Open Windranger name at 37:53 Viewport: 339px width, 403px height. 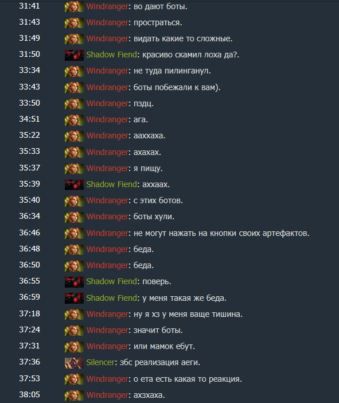point(107,379)
